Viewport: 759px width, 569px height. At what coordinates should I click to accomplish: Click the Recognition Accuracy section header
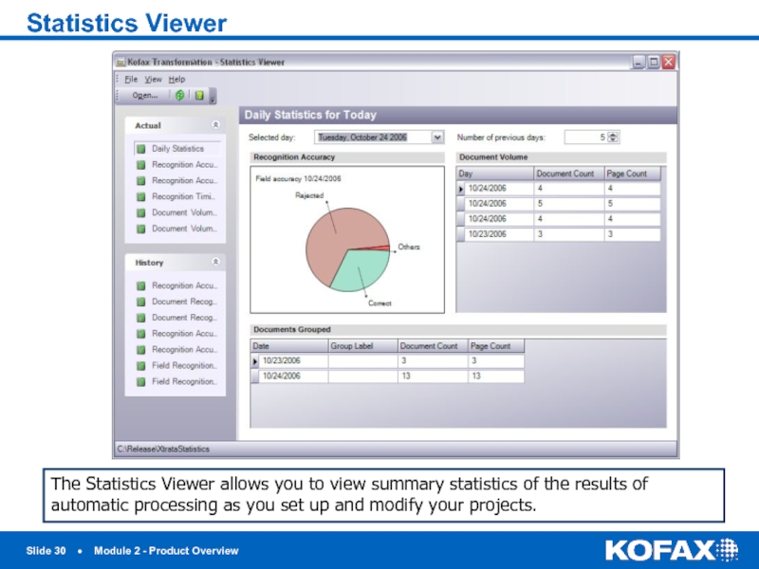[347, 157]
